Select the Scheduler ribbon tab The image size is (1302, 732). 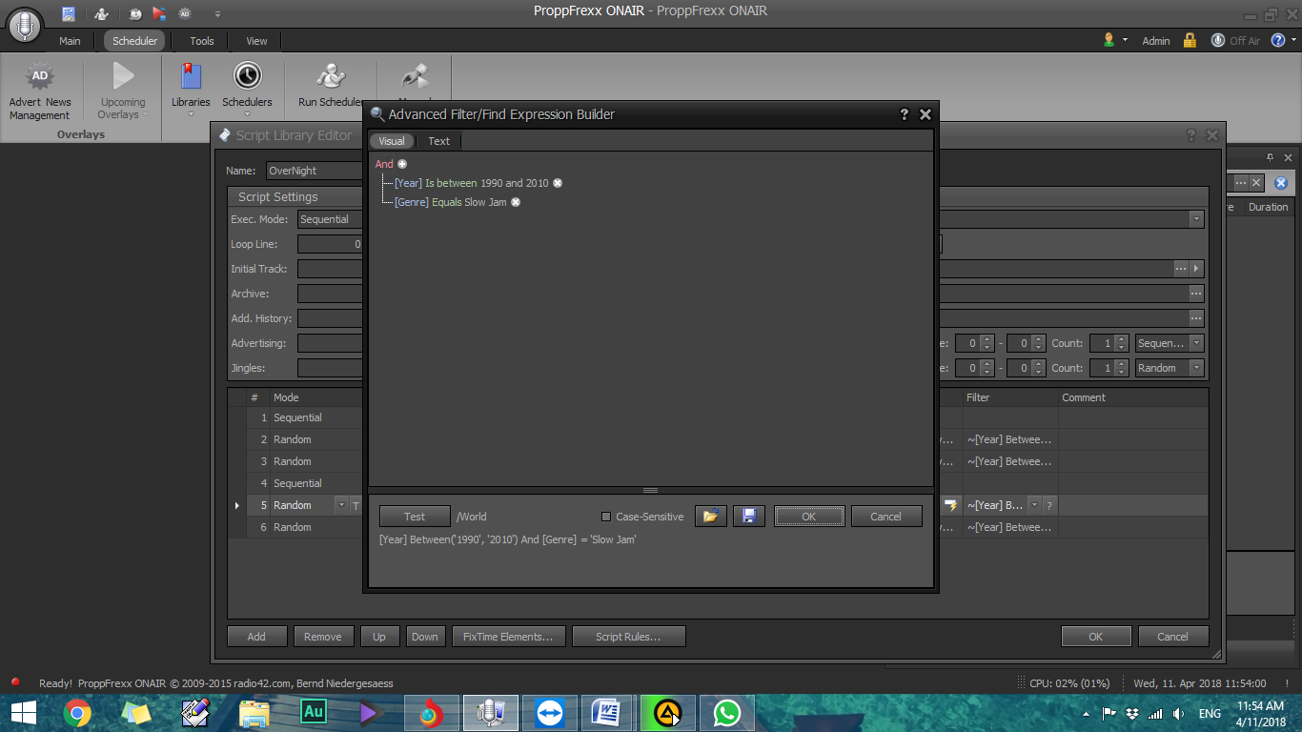point(134,41)
